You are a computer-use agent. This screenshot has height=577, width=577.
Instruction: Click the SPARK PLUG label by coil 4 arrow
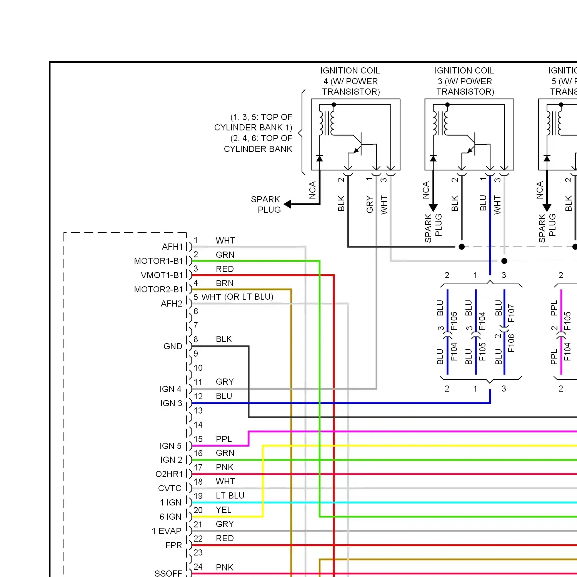[x=266, y=204]
